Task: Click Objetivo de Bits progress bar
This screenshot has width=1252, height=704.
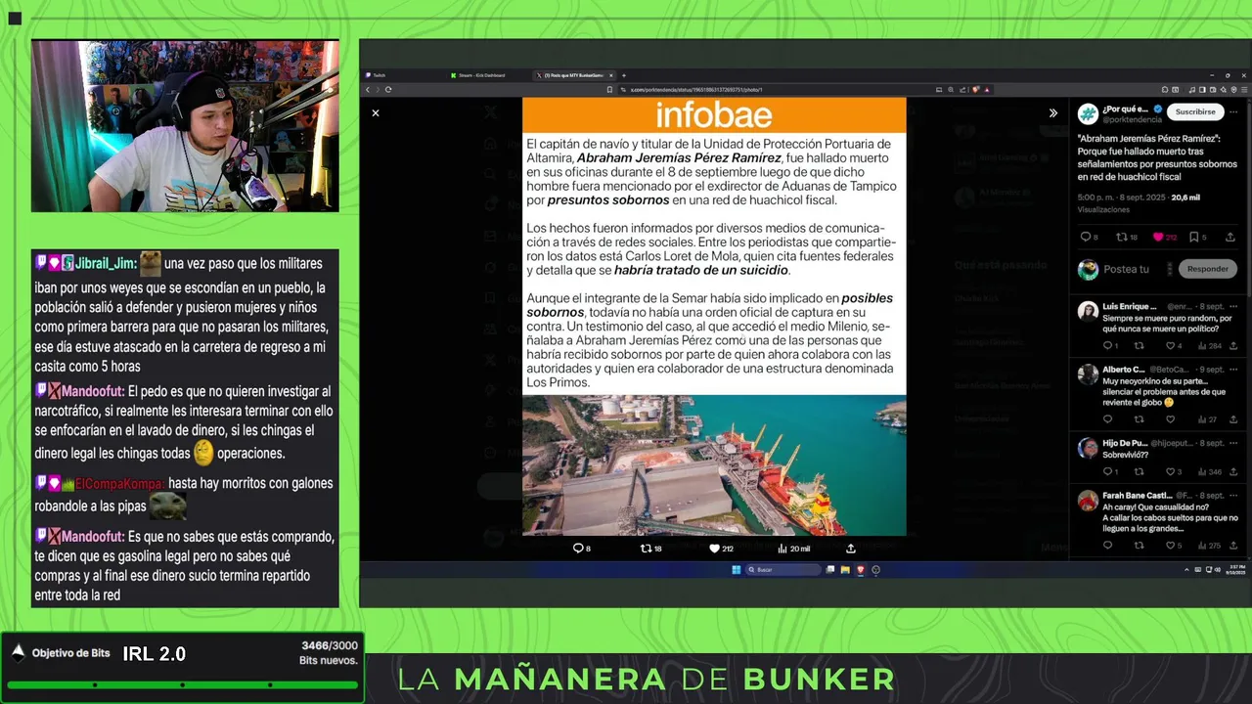Action: (182, 684)
